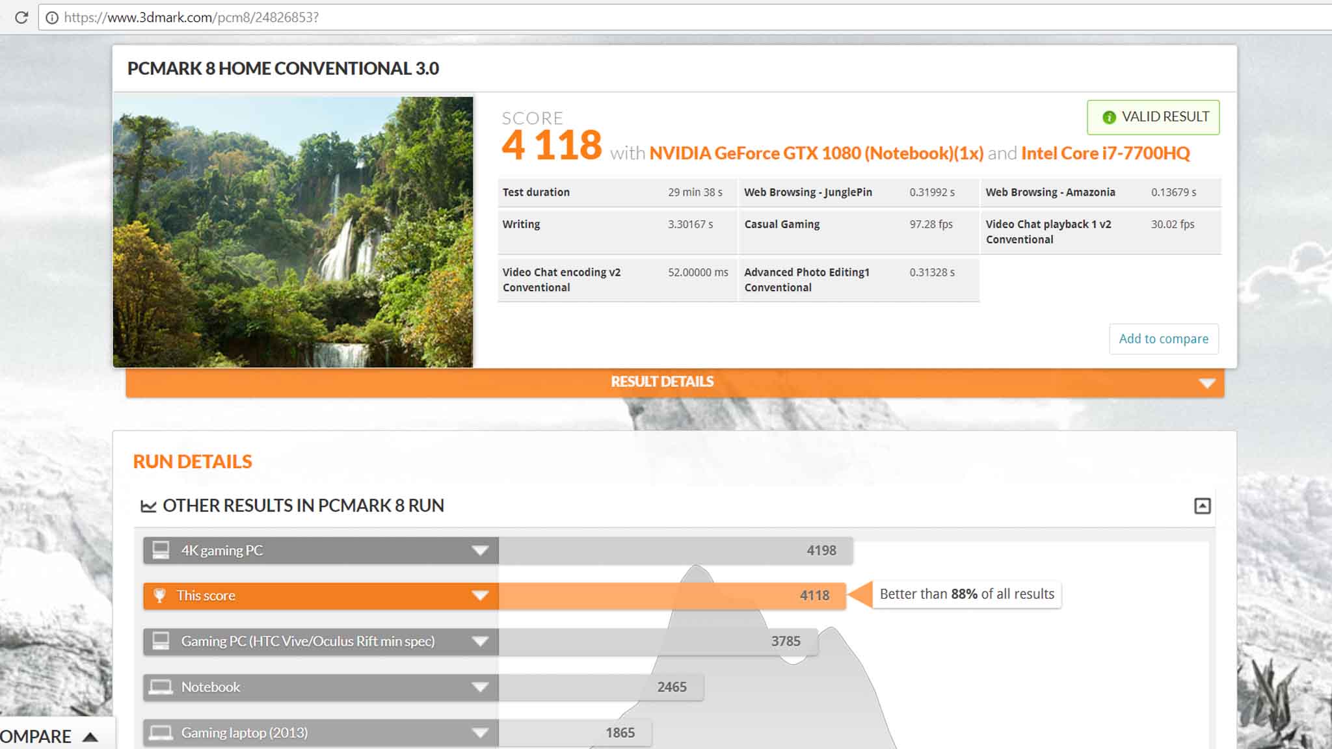
Task: Select the 4118 orange score bar
Action: point(672,596)
